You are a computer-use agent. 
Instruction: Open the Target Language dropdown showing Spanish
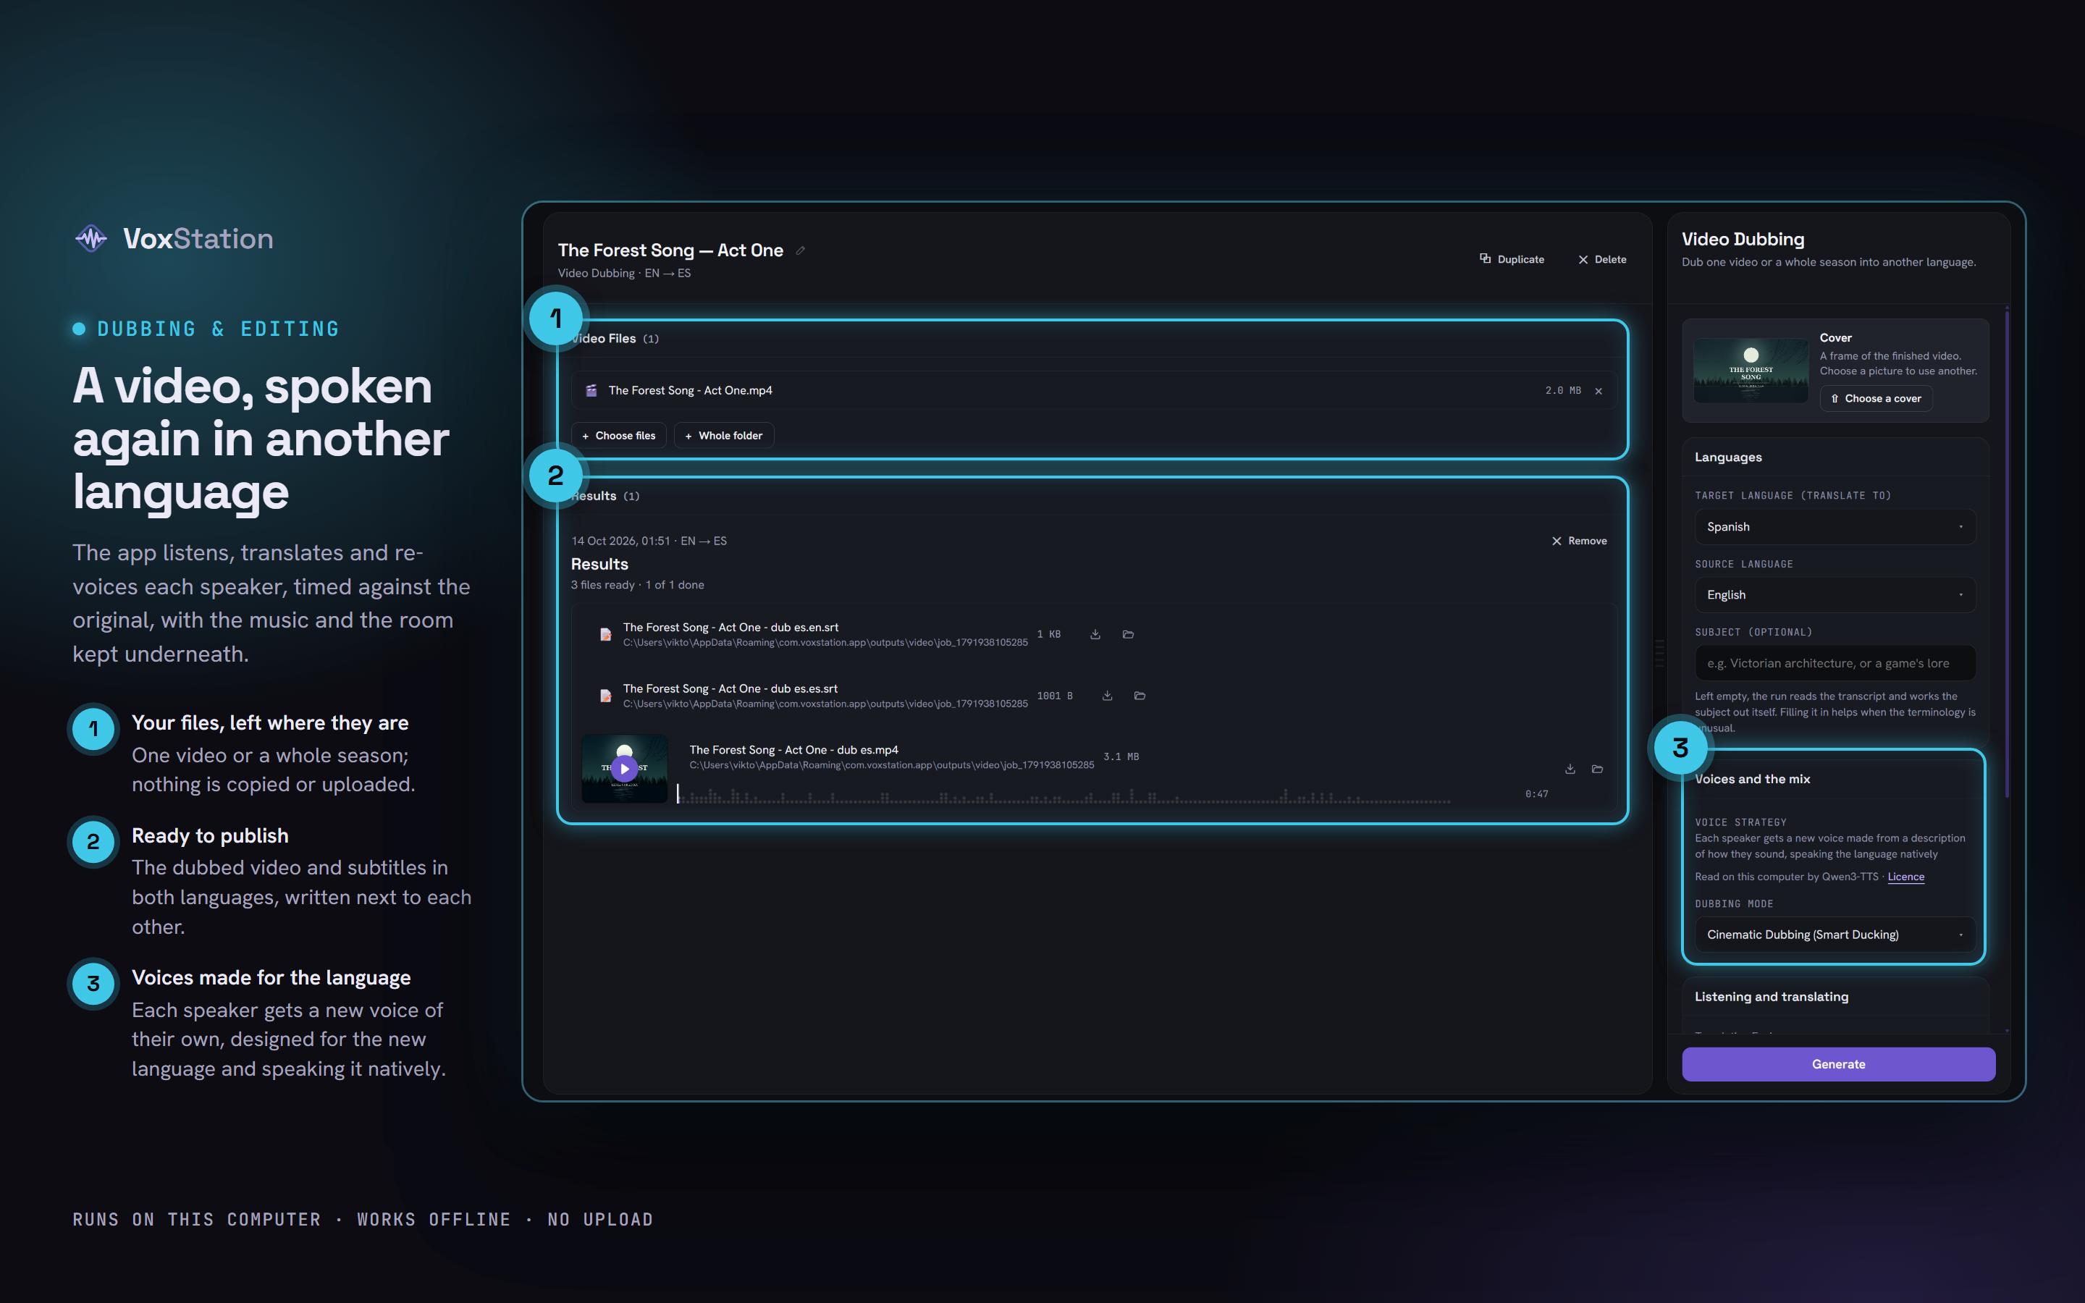point(1835,526)
